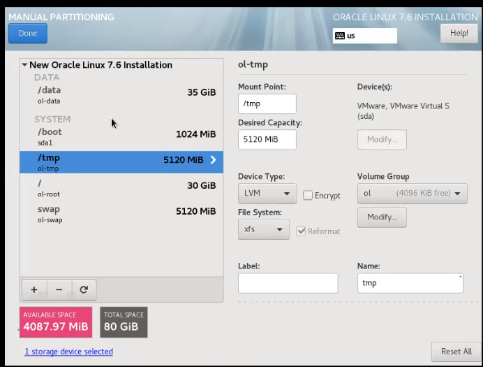Open the Volume Group ol dropdown

click(412, 194)
